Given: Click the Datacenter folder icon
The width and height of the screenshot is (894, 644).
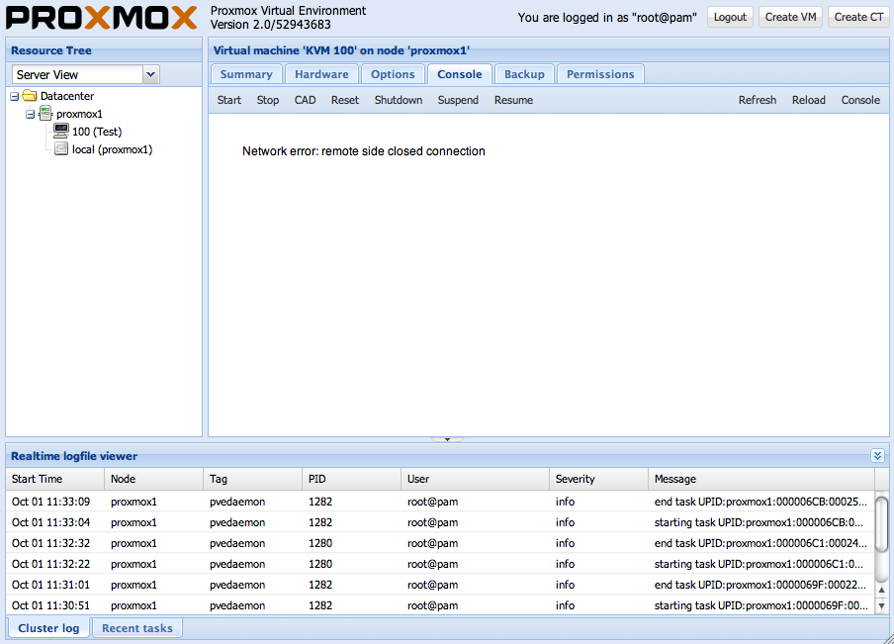Looking at the screenshot, I should click(30, 96).
